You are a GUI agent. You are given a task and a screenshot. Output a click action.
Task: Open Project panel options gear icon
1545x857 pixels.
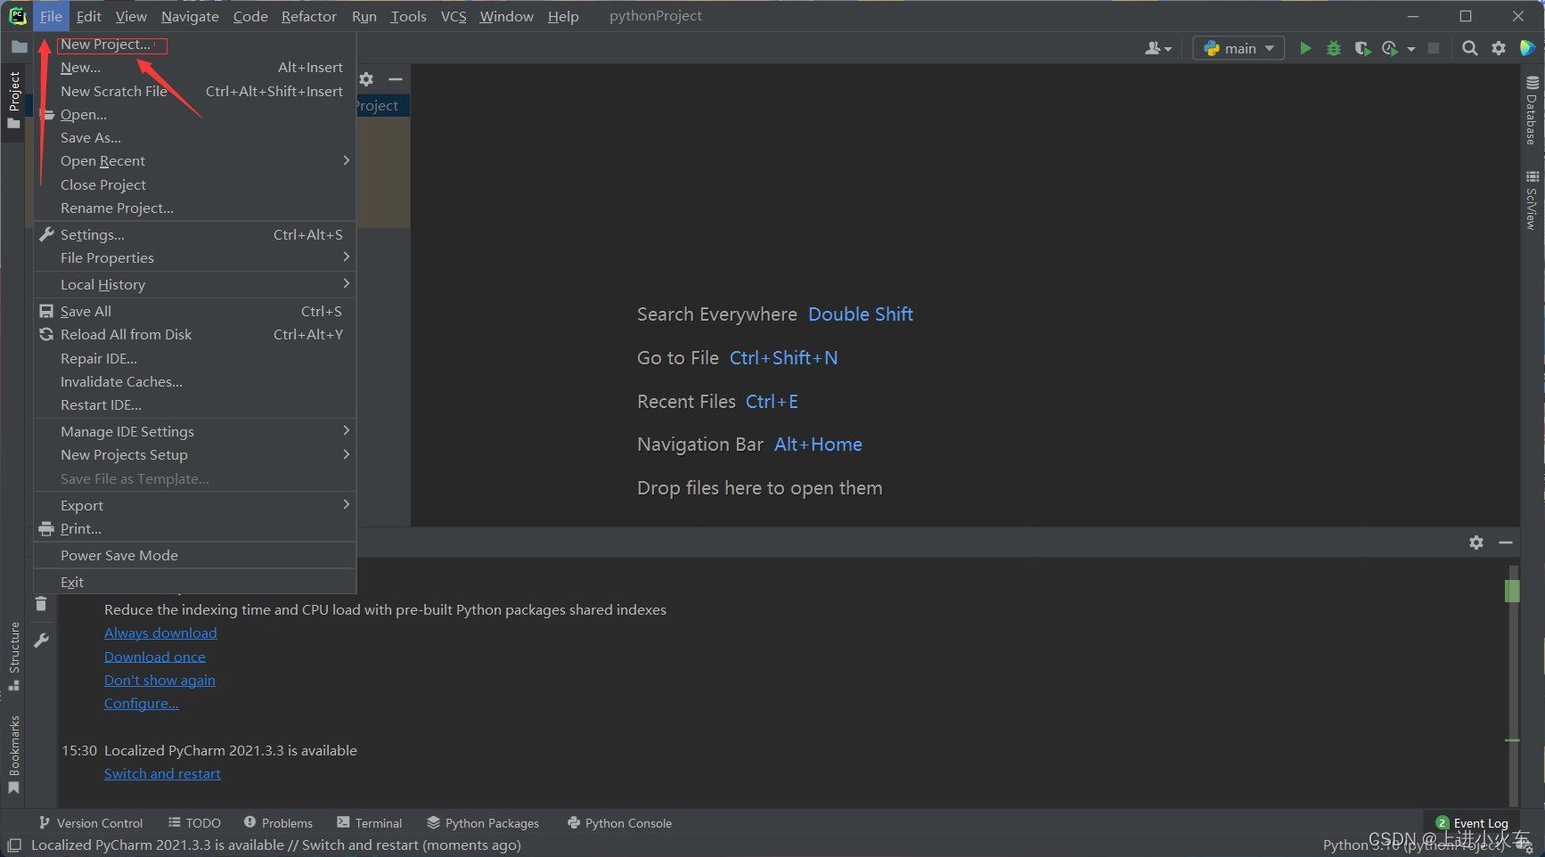[x=366, y=79]
